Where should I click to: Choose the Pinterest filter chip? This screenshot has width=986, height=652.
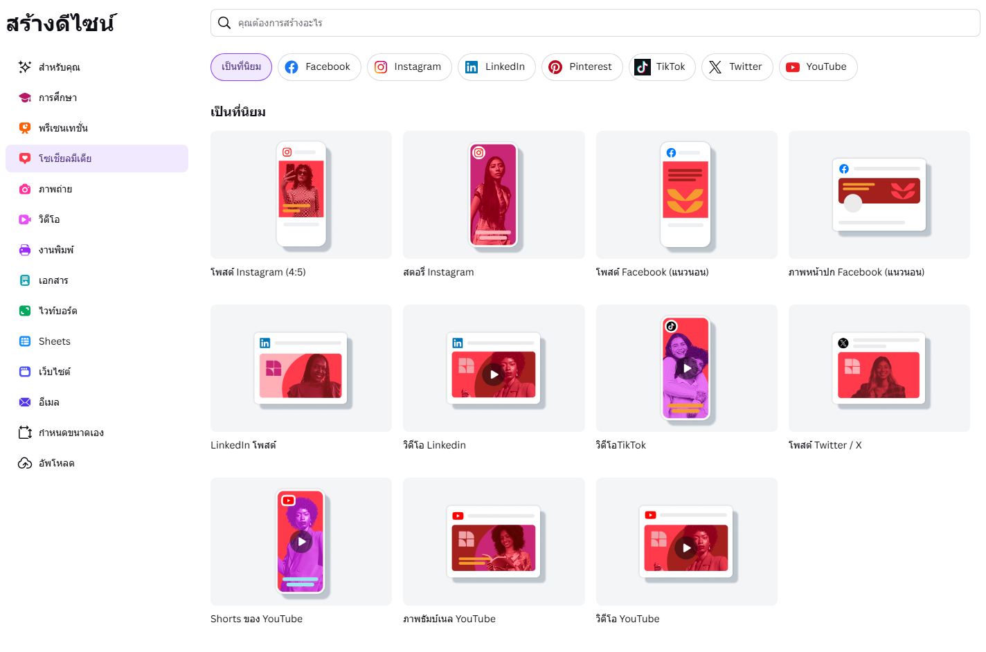point(582,67)
